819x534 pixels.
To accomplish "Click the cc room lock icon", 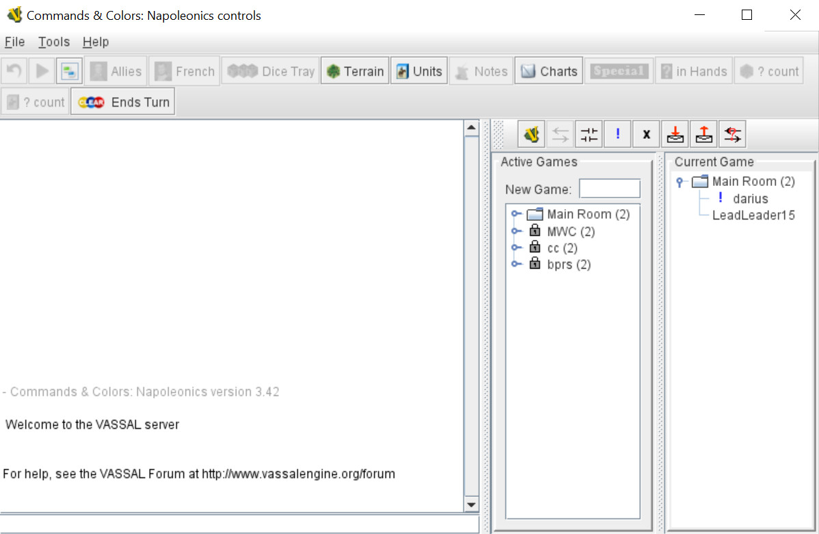I will 535,247.
